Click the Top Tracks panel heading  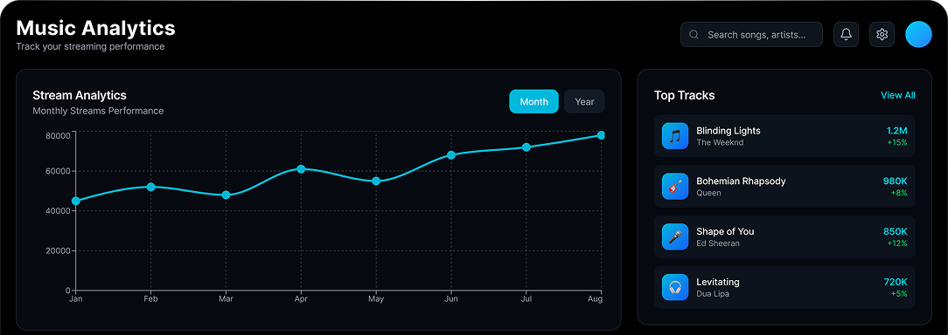click(x=685, y=95)
